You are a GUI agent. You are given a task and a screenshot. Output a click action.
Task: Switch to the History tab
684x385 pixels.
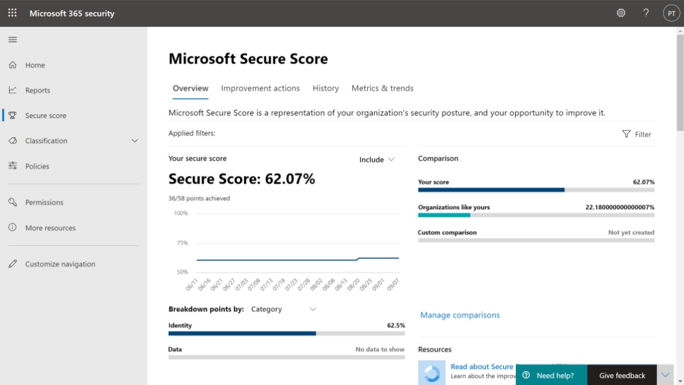[325, 89]
